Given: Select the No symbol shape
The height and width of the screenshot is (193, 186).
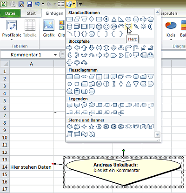Looking at the screenshot, I should (x=114, y=27).
